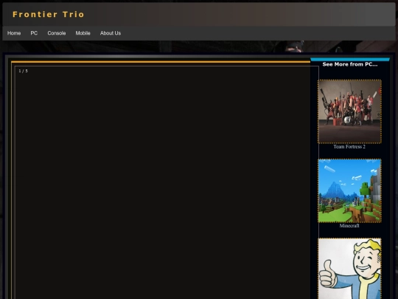Click the '1 / 5' slide counter
Image resolution: width=398 pixels, height=299 pixels.
click(23, 71)
